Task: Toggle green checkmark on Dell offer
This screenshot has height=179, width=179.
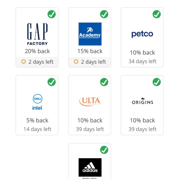Action: click(52, 82)
